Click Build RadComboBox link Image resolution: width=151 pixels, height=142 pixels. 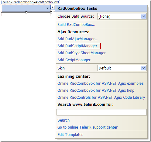tap(76, 25)
